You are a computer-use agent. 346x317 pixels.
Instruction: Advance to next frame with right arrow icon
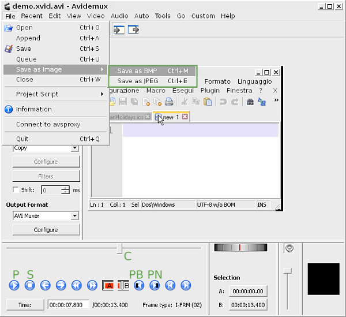tap(61, 285)
